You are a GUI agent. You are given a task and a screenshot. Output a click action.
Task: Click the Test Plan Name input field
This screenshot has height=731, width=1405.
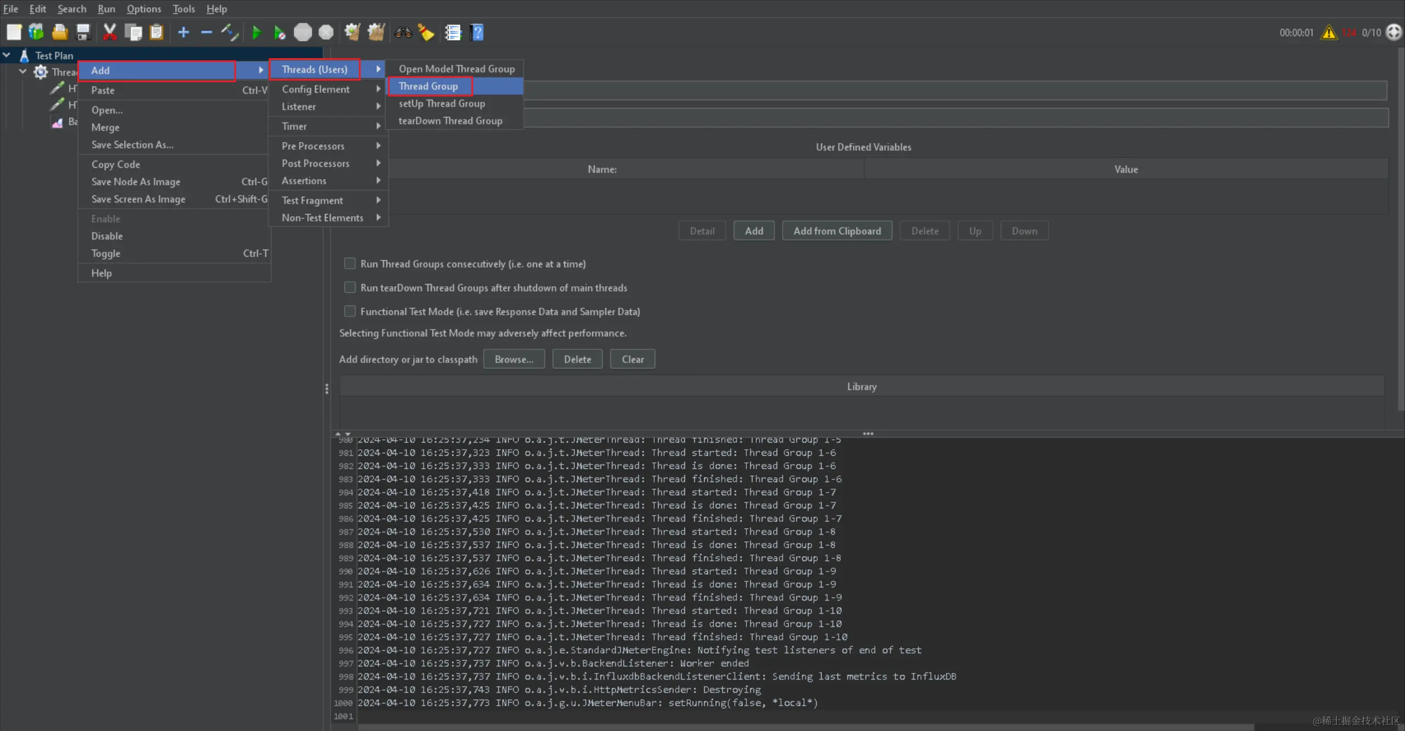pos(955,90)
